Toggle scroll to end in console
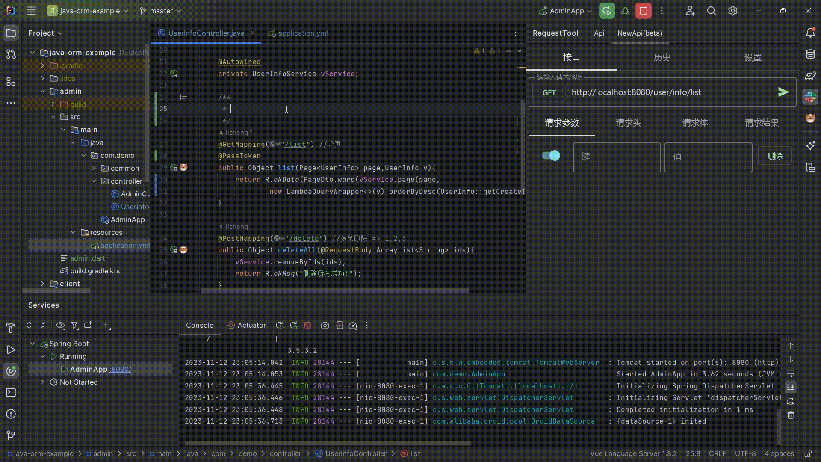The width and height of the screenshot is (821, 462). tap(791, 387)
